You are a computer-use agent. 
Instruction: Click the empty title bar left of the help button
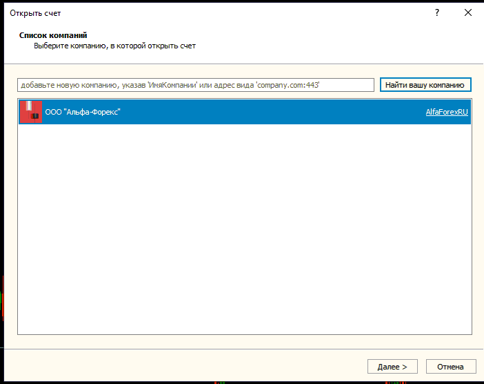tap(241, 13)
